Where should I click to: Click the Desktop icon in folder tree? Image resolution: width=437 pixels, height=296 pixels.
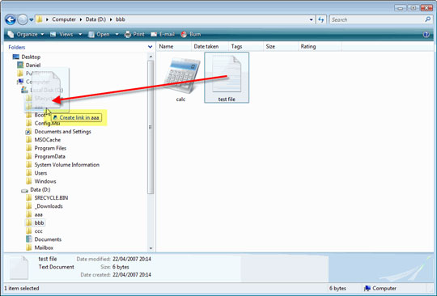[16, 57]
